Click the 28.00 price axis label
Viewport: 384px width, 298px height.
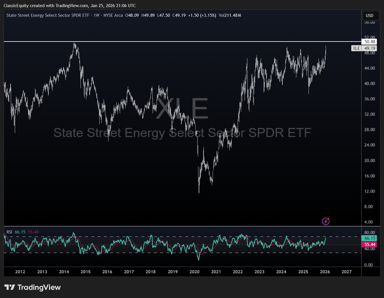tap(369, 129)
